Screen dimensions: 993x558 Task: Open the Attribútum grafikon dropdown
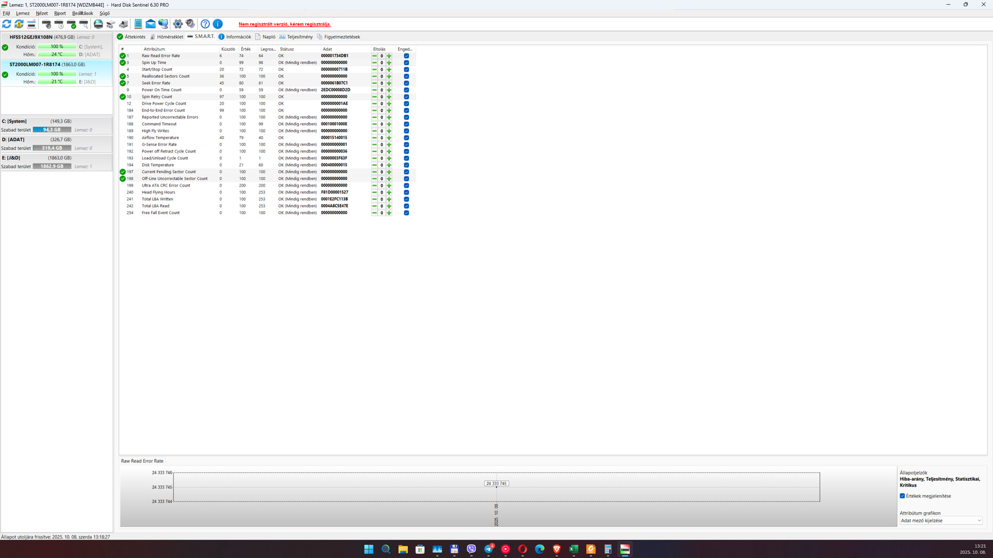pos(941,521)
